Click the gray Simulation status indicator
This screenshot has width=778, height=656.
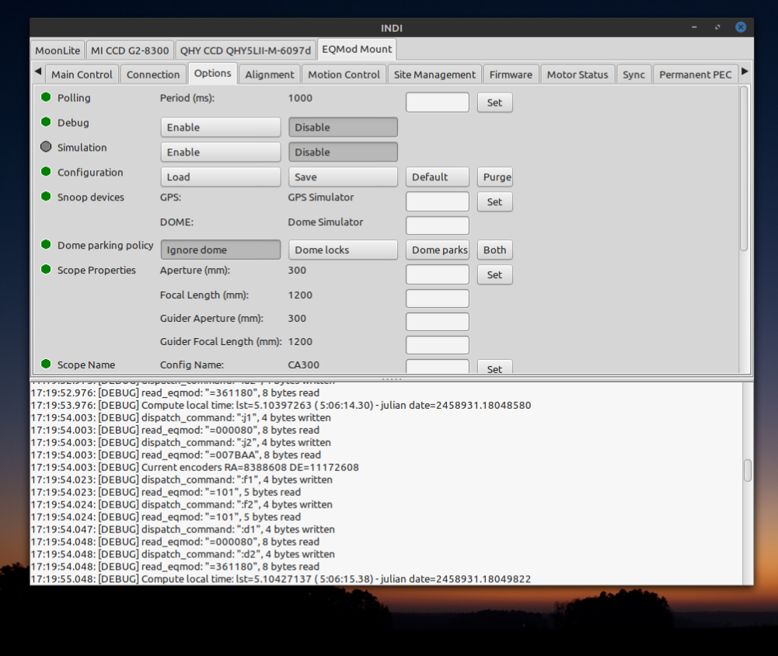[x=46, y=147]
